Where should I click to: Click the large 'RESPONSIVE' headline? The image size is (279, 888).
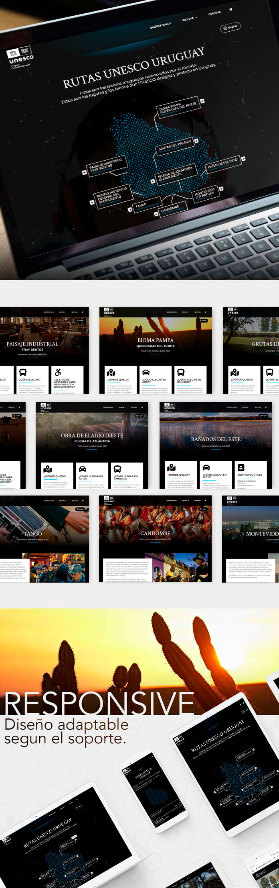click(x=99, y=704)
